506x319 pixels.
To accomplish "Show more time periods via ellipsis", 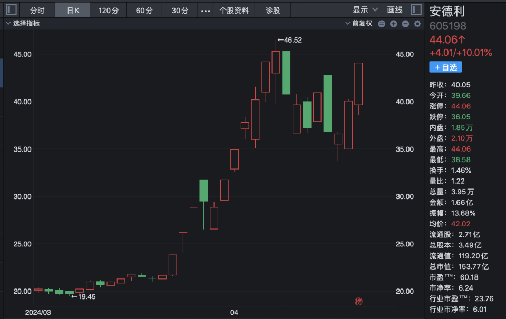I will [206, 10].
